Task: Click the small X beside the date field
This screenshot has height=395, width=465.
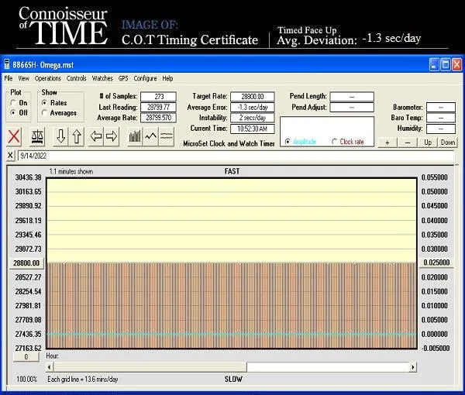Action: point(10,155)
